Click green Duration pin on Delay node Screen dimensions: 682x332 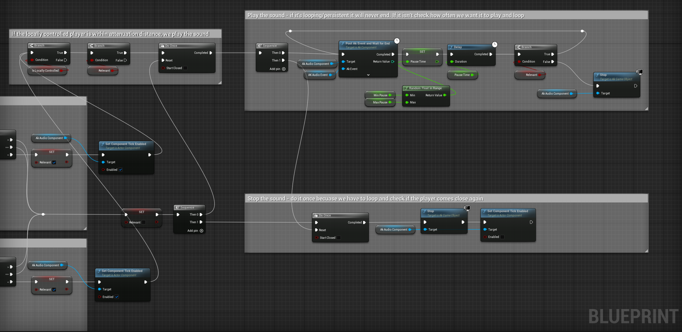tap(452, 61)
